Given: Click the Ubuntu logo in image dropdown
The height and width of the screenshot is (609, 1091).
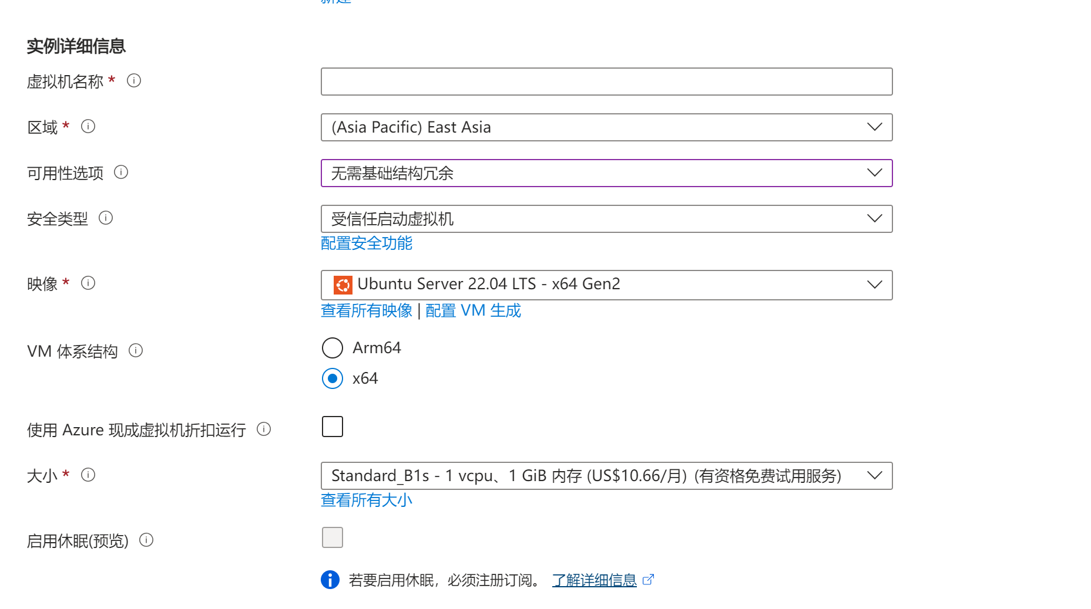Looking at the screenshot, I should point(343,285).
